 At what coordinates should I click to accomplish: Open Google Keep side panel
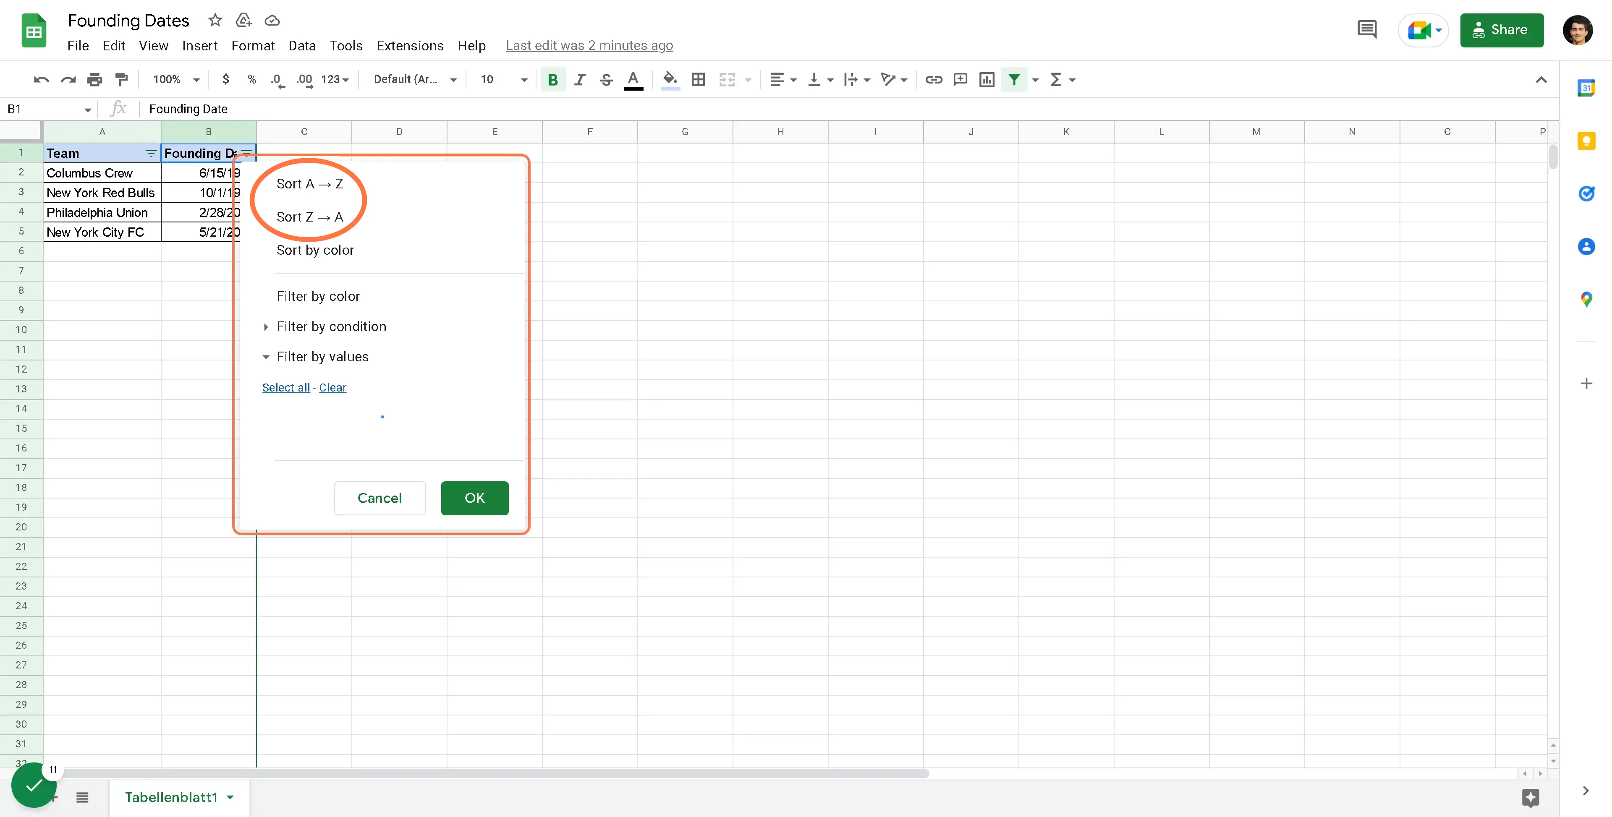1586,141
